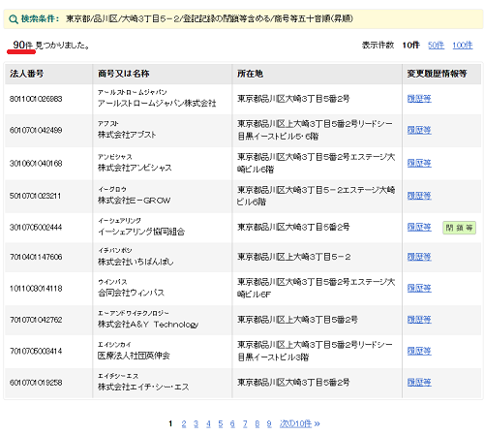Open 履歴等 for アールストロームジャパン株式会社

click(x=419, y=99)
